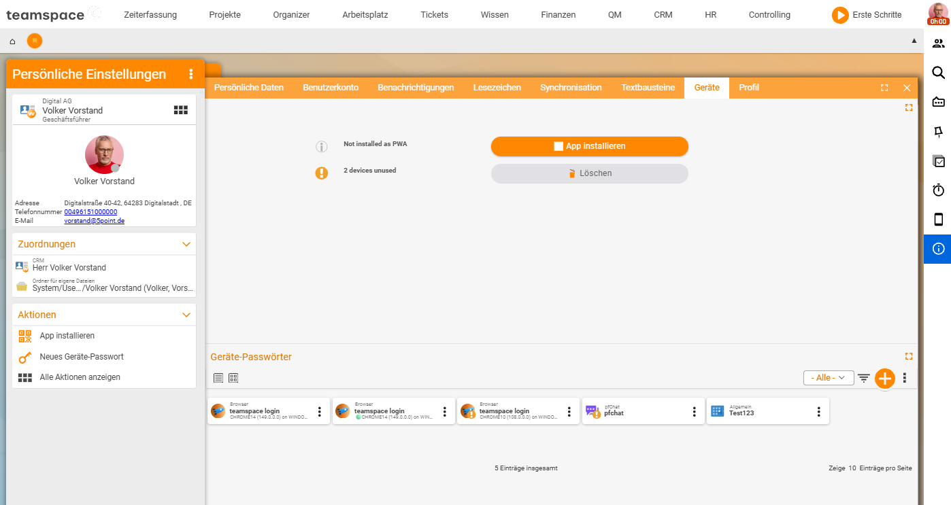The image size is (951, 505).
Task: Switch to the Benutzerkonto tab
Action: point(331,88)
